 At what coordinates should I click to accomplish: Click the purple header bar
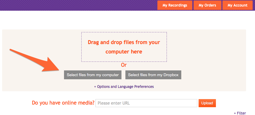[x=79, y=5]
